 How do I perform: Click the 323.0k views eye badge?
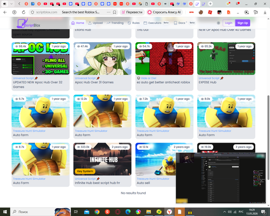coord(83,147)
